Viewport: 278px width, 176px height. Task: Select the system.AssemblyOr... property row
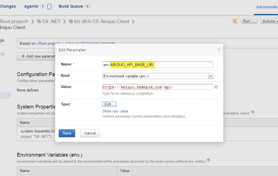pyautogui.click(x=36, y=134)
